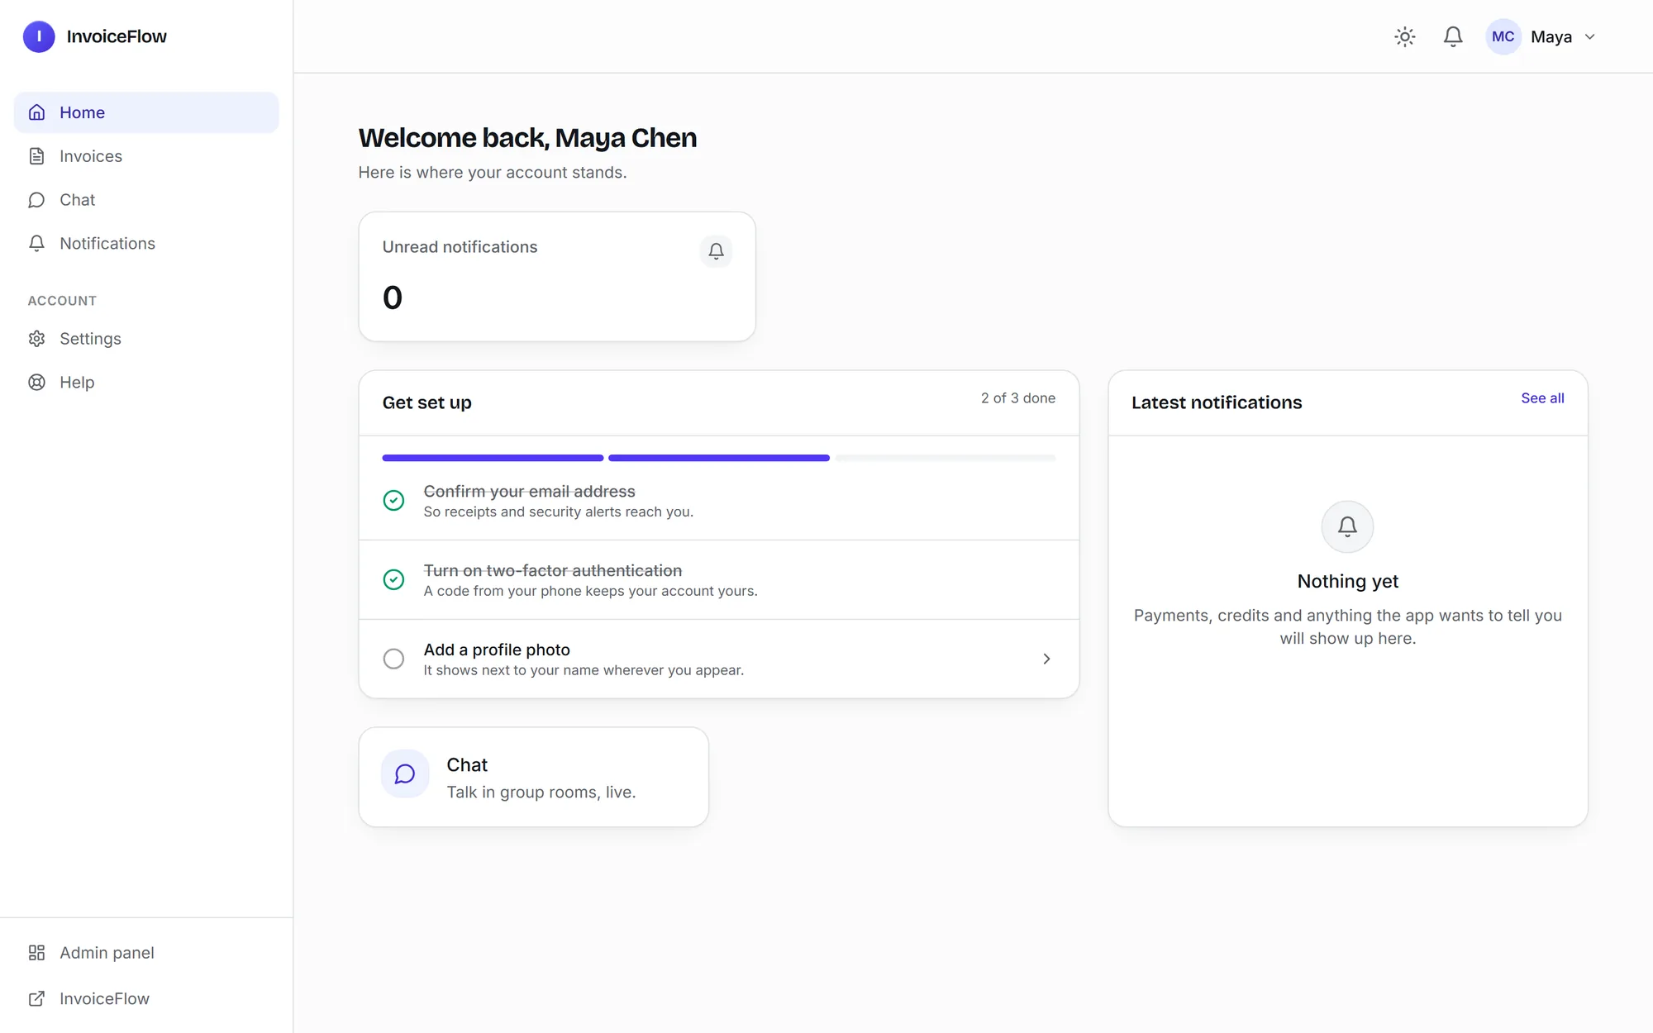Screen dimensions: 1653x1033
Task: Click the bell icon in Unread notifications card
Action: [716, 251]
